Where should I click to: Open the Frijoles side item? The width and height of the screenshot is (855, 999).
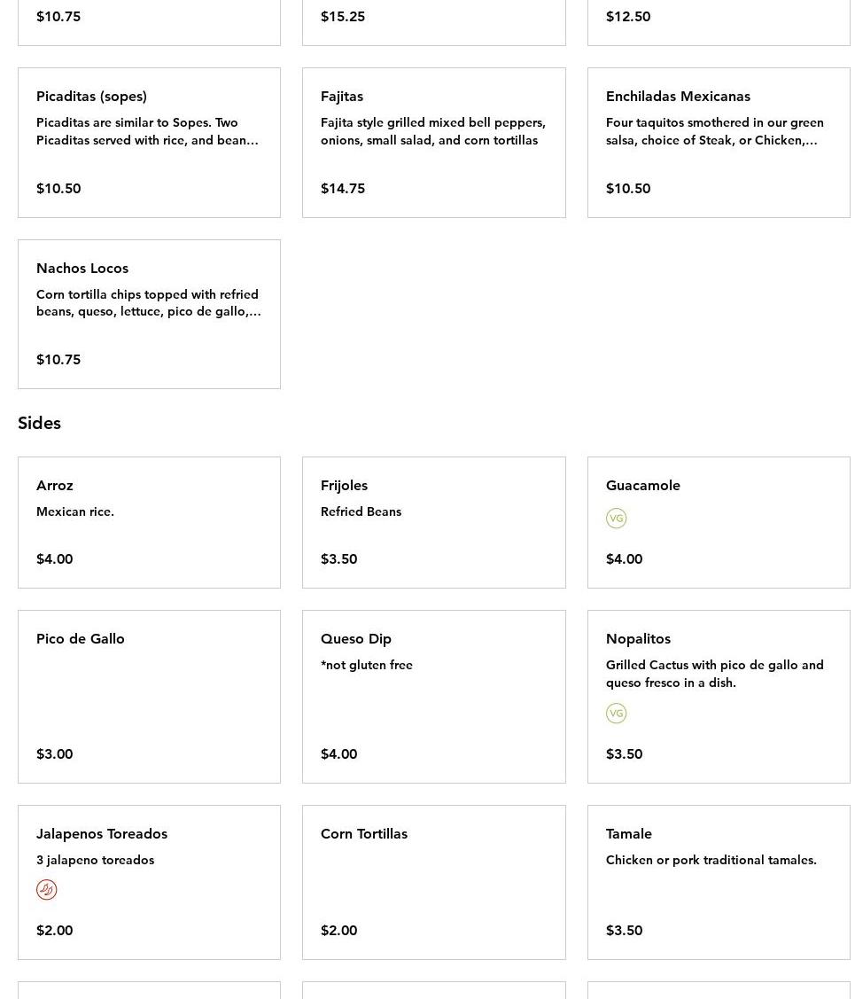click(433, 522)
